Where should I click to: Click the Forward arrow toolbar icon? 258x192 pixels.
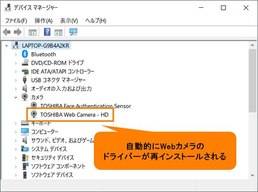click(18, 32)
